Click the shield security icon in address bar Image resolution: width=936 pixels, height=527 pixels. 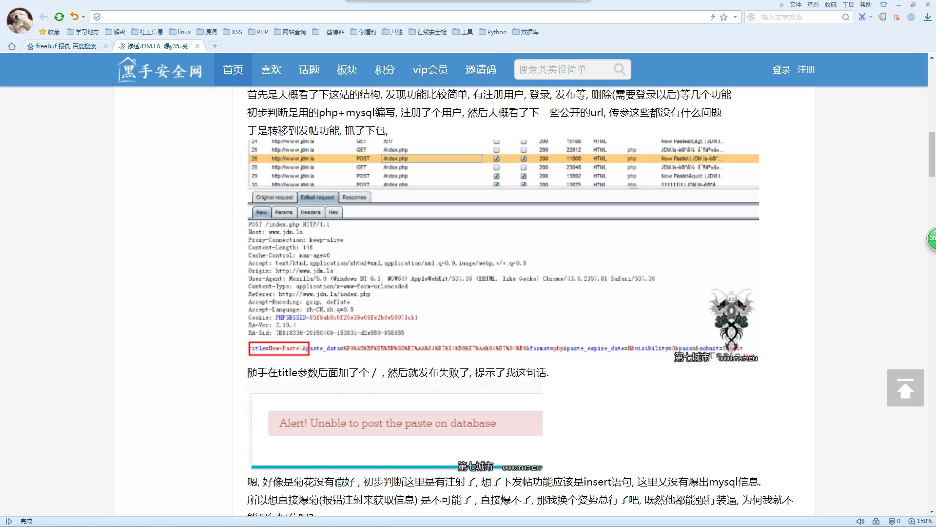click(97, 17)
